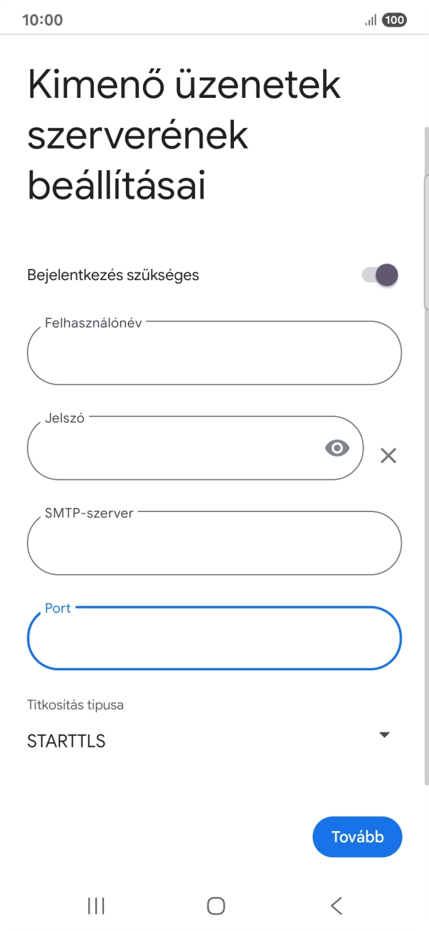This screenshot has width=429, height=931.
Task: Tap the dropdown arrow next to STARTTLS
Action: click(x=385, y=734)
